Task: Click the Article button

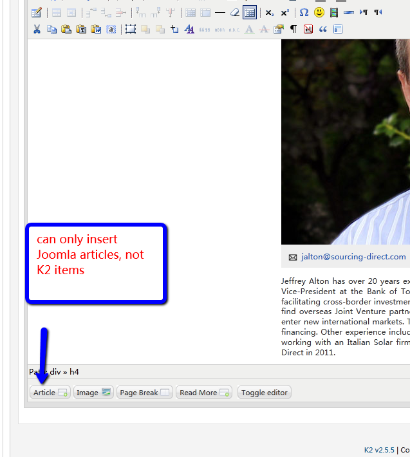Action: [x=50, y=392]
